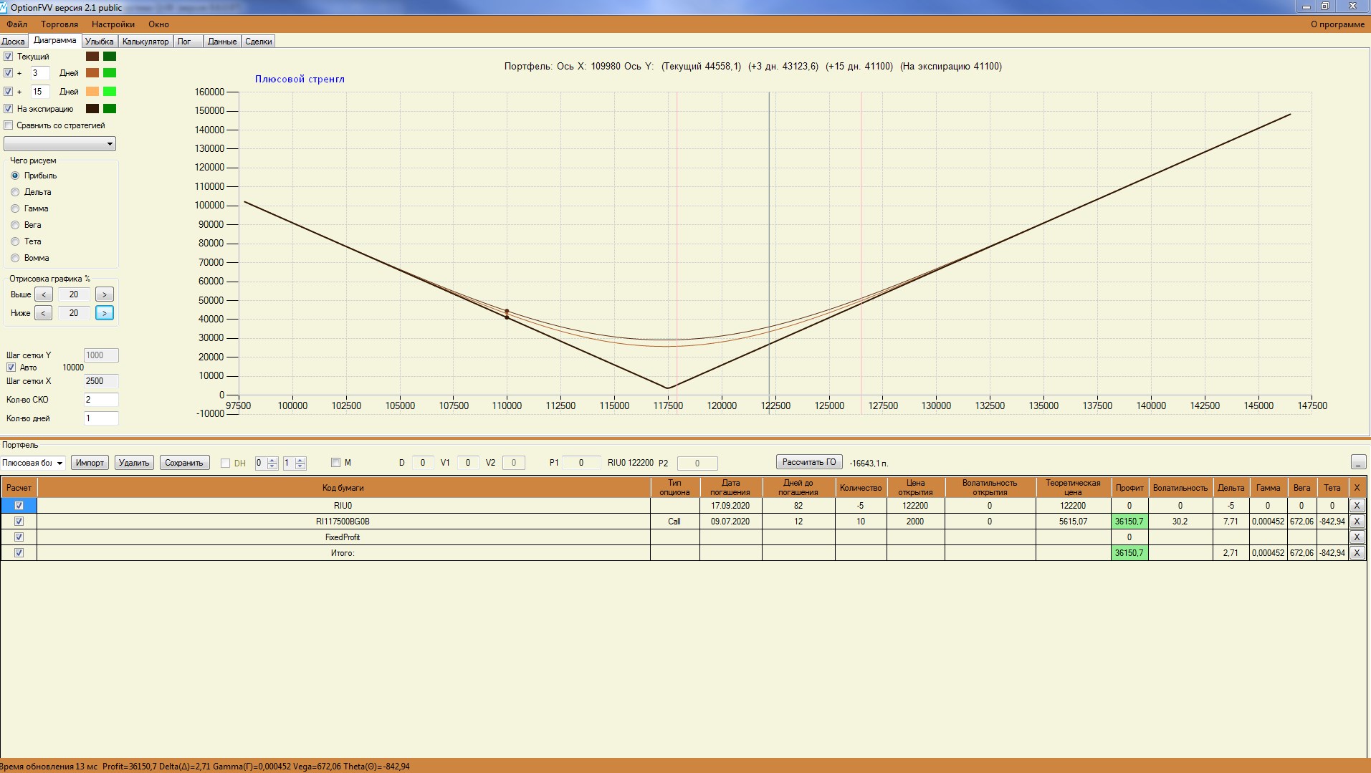The height and width of the screenshot is (773, 1371).
Task: Uncheck Расчет for the RI117500BG0B row
Action: coord(19,522)
